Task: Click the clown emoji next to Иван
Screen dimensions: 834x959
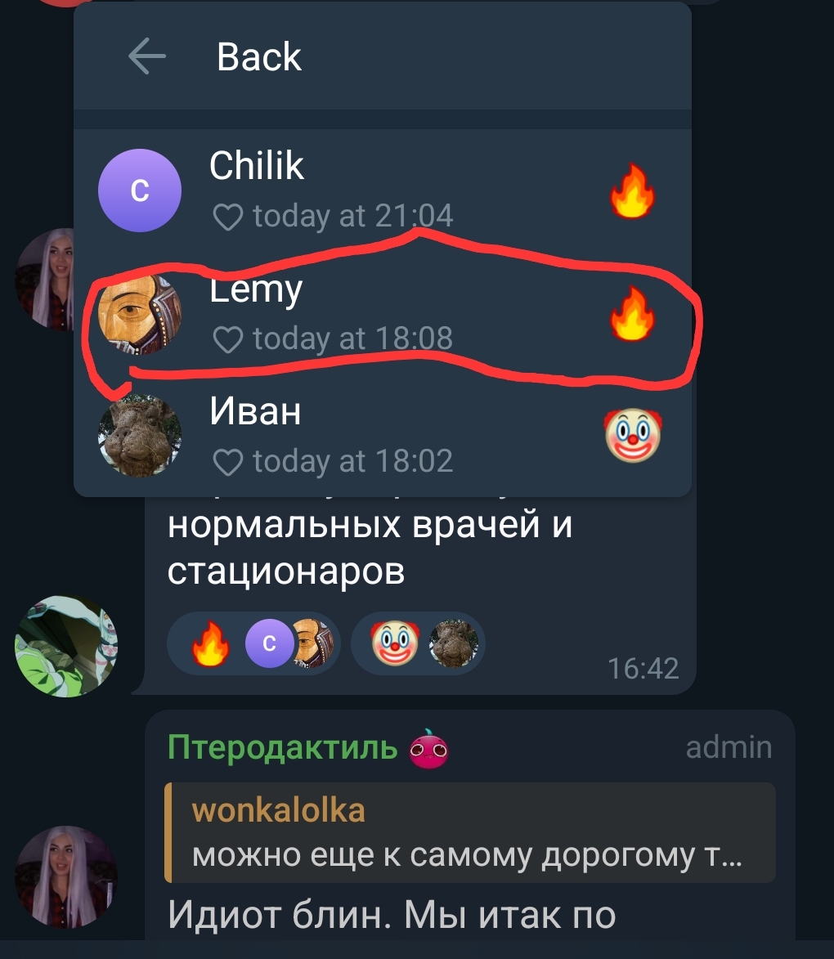Action: [633, 436]
